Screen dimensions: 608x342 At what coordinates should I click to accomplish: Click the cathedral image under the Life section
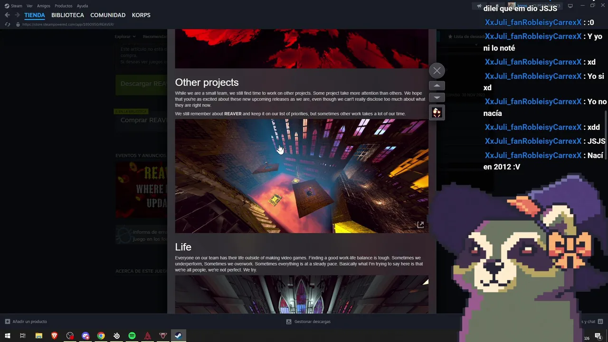pos(302,294)
